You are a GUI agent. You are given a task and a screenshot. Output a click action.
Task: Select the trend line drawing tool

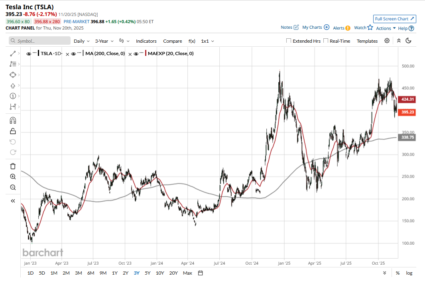[13, 54]
